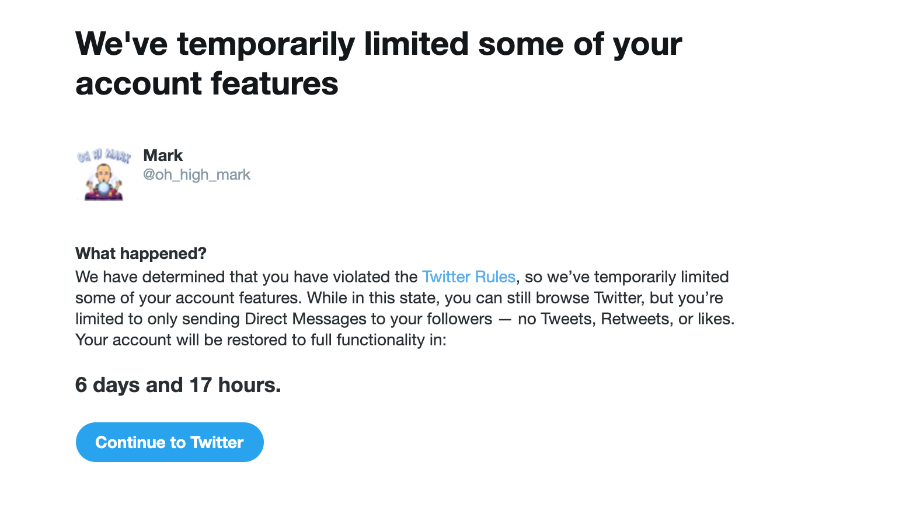Click the "We've temporarily limited" heading line
The height and width of the screenshot is (525, 899).
coord(378,44)
